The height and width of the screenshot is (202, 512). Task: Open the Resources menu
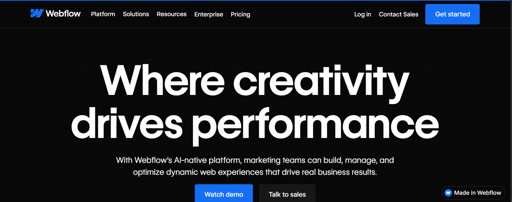172,14
